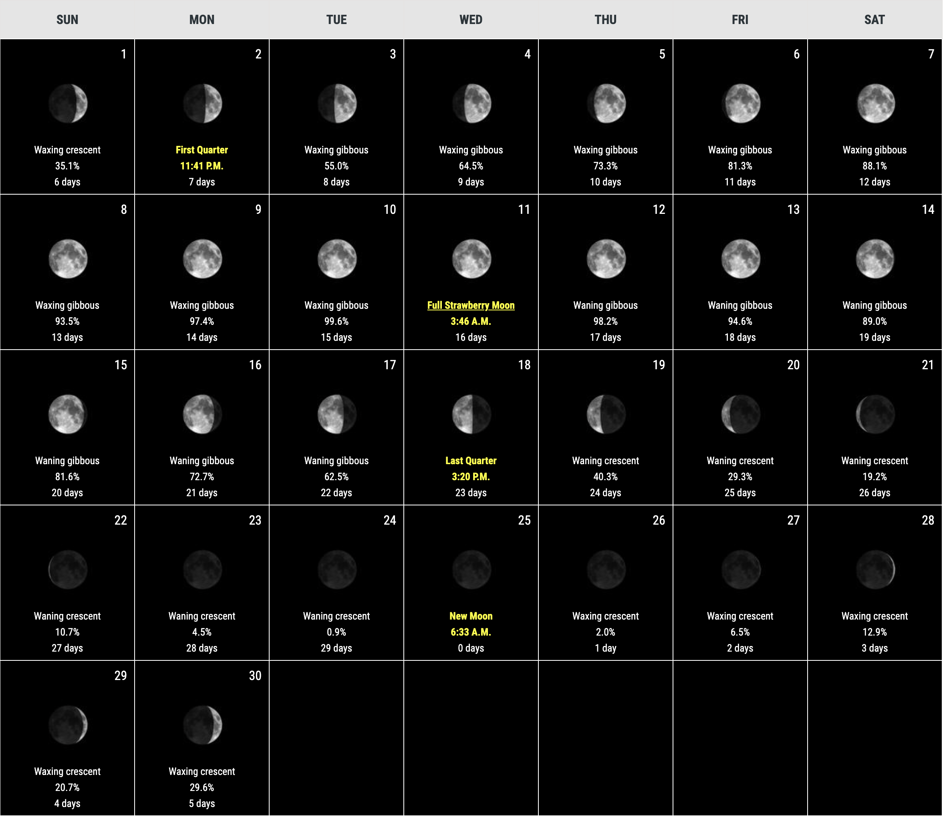This screenshot has height=817, width=943.
Task: Click the Last Quarter moon image
Action: tap(471, 414)
